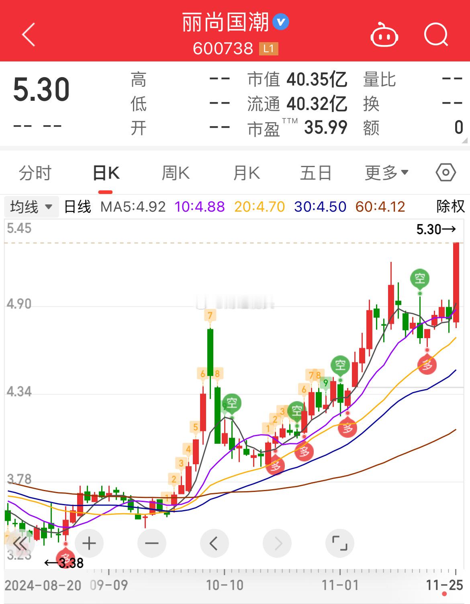470x604 pixels.
Task: Tap the rightmost 多 signal marker
Action: point(427,365)
